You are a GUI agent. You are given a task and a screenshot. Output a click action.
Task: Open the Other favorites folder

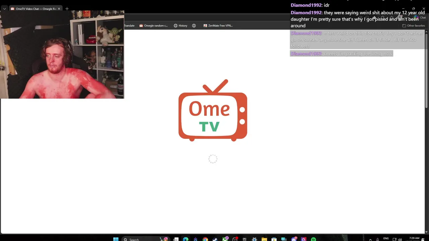(414, 25)
